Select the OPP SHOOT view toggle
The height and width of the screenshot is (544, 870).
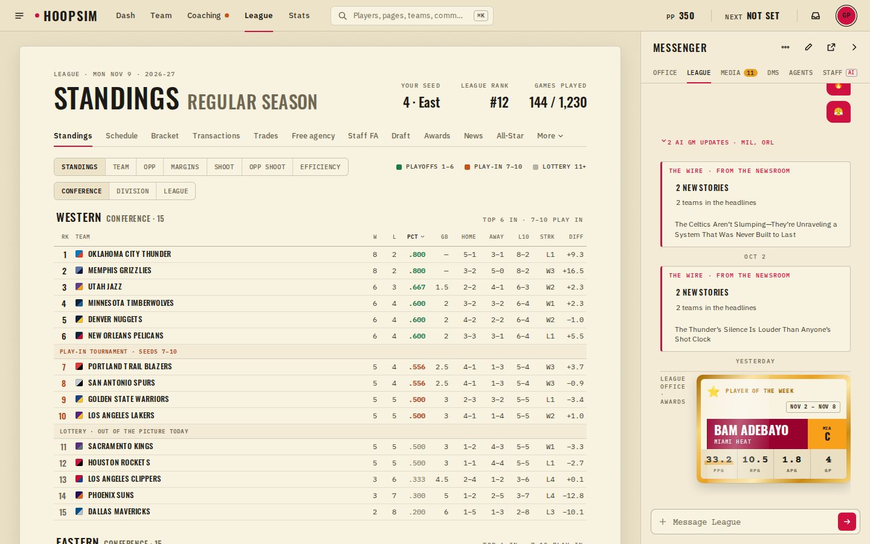267,167
